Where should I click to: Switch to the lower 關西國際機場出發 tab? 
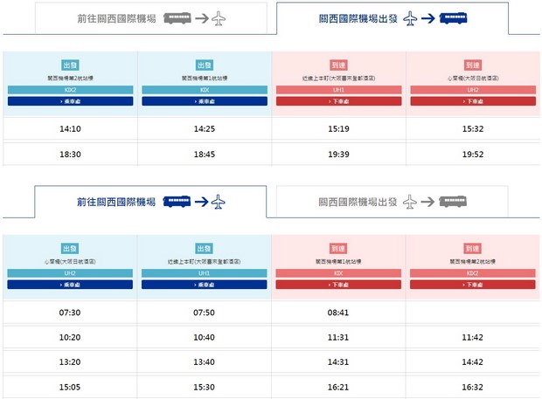393,202
